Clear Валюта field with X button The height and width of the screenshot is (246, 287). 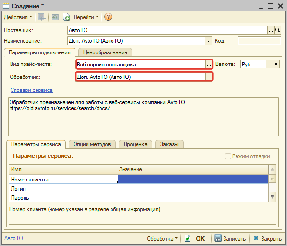pos(276,64)
